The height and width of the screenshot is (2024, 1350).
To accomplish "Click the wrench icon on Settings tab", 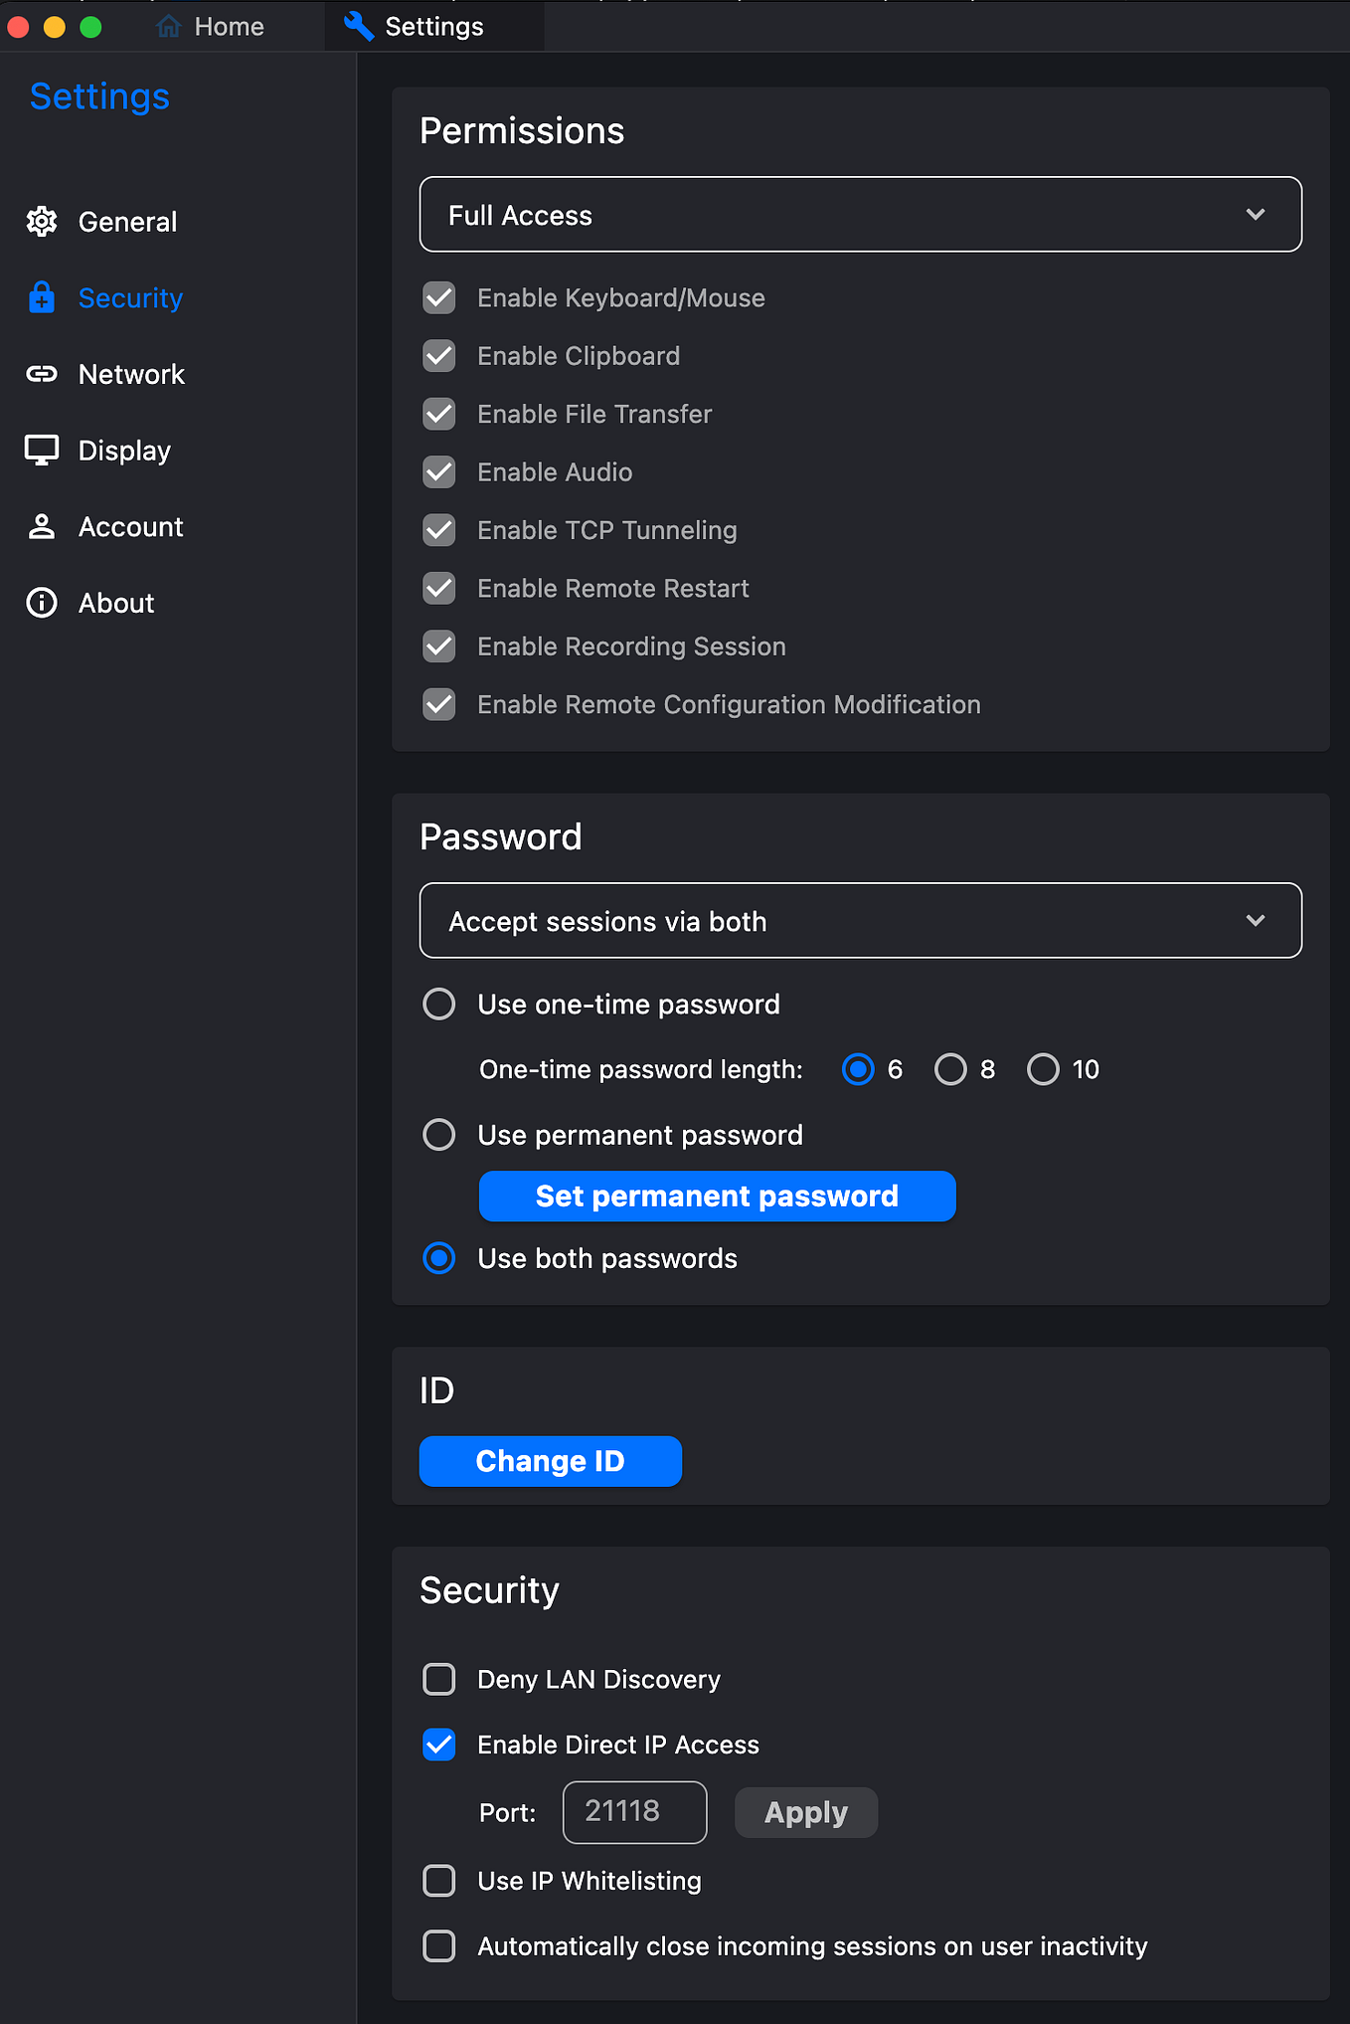I will pos(358,26).
